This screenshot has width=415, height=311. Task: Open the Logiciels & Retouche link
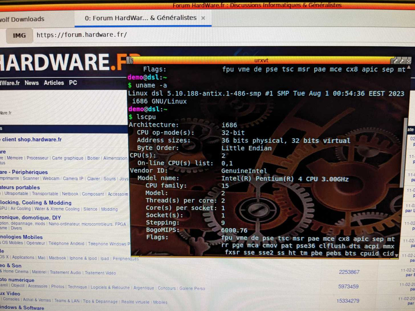[x=110, y=287]
